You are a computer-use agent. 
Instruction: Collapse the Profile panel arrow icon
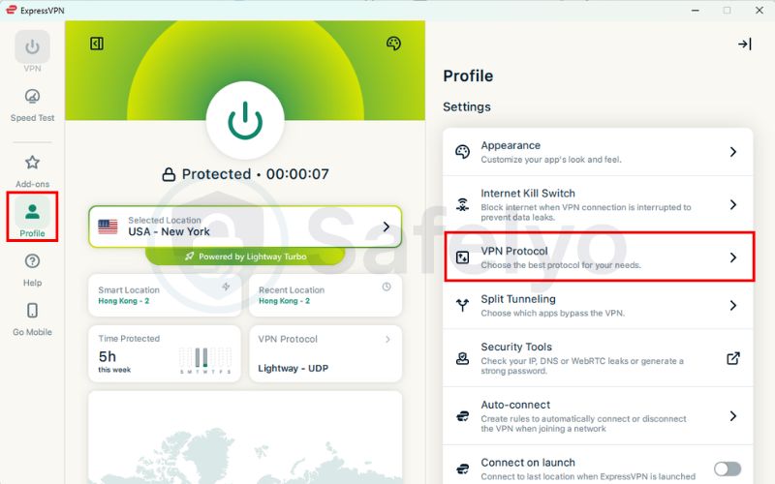click(744, 44)
